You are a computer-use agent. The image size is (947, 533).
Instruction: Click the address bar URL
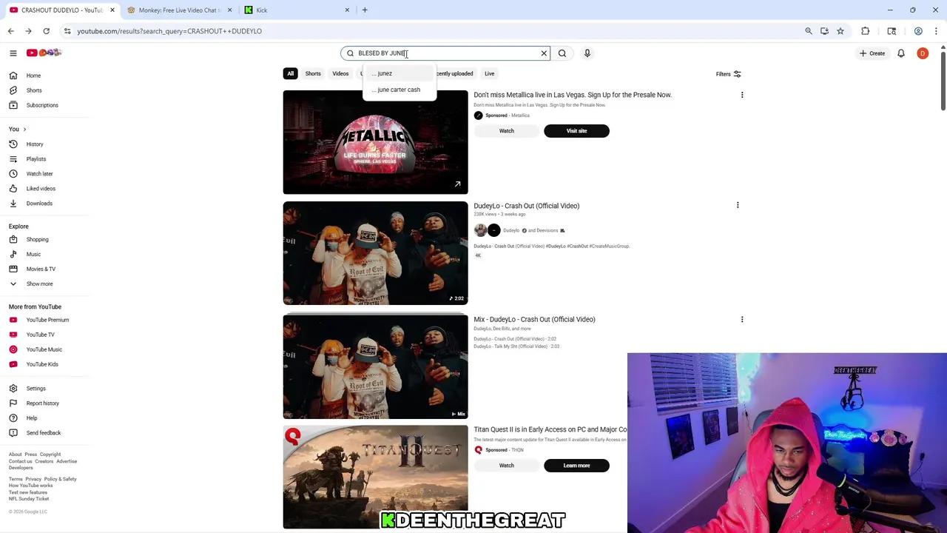coord(169,31)
